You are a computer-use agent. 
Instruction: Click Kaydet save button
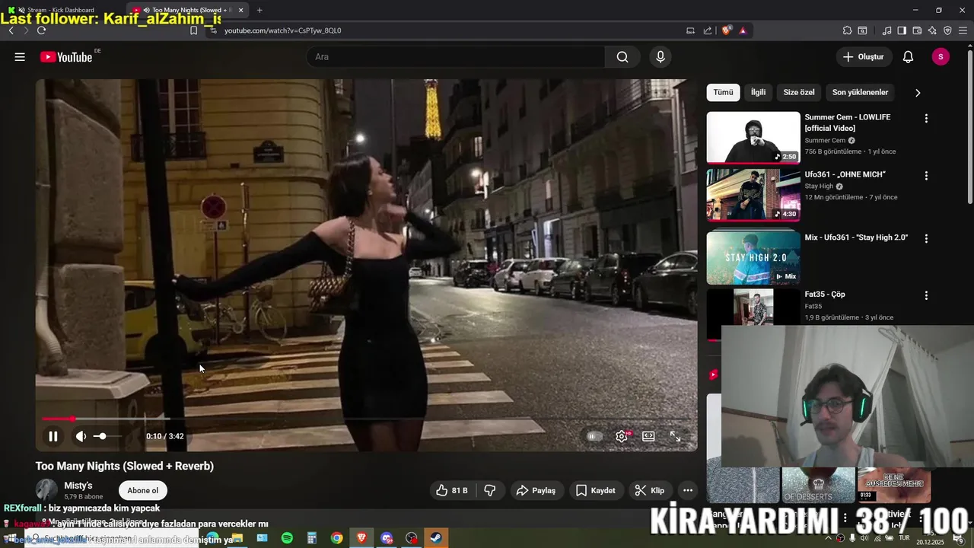[x=595, y=491]
